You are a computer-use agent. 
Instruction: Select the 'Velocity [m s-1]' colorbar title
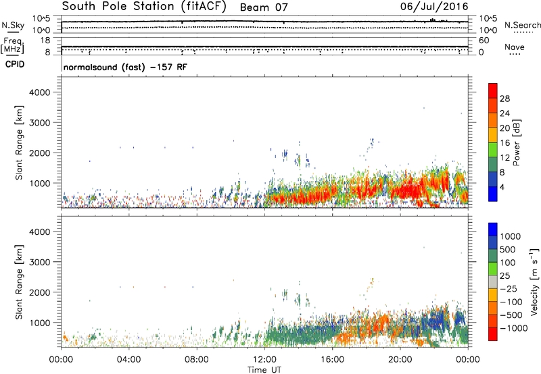point(534,282)
